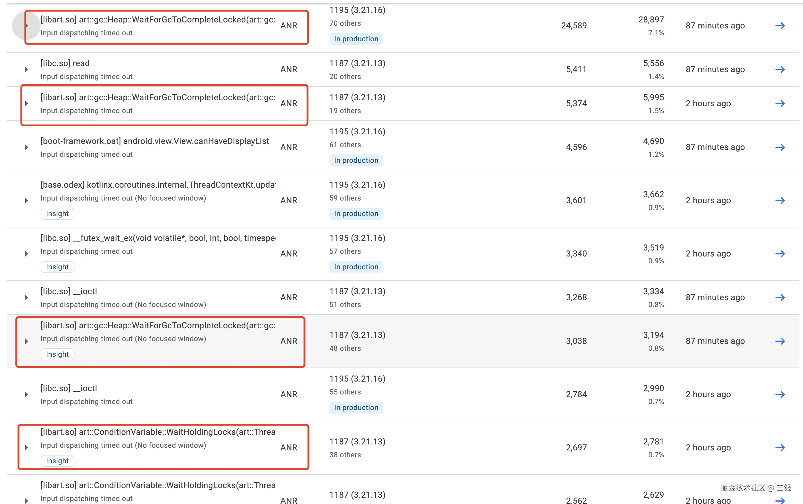Viewport: 803px width, 504px height.
Task: Open details arrow for the kotlinx.coroutines row
Action: 780,200
